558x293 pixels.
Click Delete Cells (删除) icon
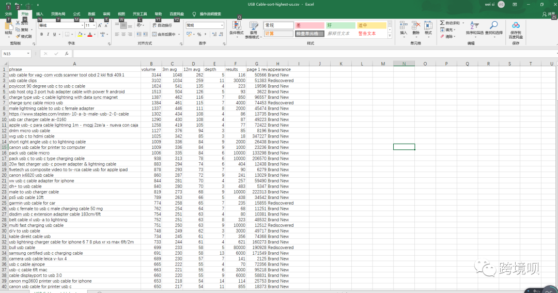coord(415,25)
